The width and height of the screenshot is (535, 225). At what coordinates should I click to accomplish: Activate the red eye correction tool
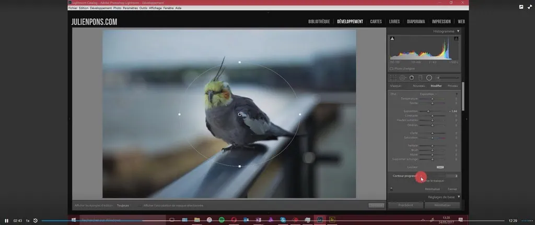pyautogui.click(x=411, y=77)
